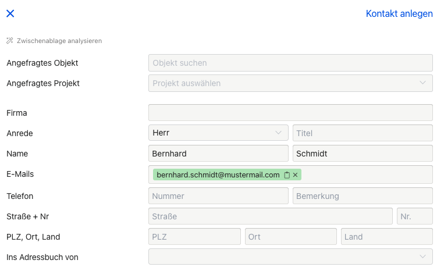Close the contact form with X icon
The height and width of the screenshot is (267, 437).
(10, 13)
